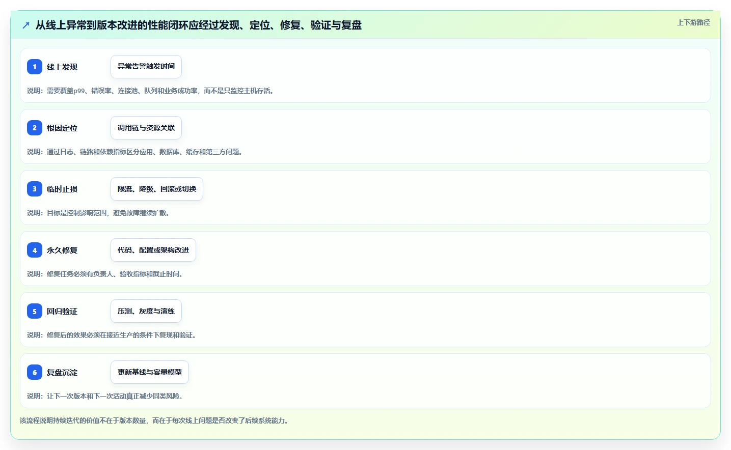Click the description mentioning p99 and 错误率
The width and height of the screenshot is (731, 450).
pyautogui.click(x=152, y=91)
